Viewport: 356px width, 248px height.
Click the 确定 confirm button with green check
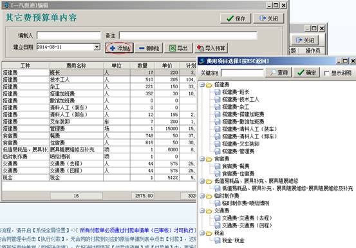point(306,72)
